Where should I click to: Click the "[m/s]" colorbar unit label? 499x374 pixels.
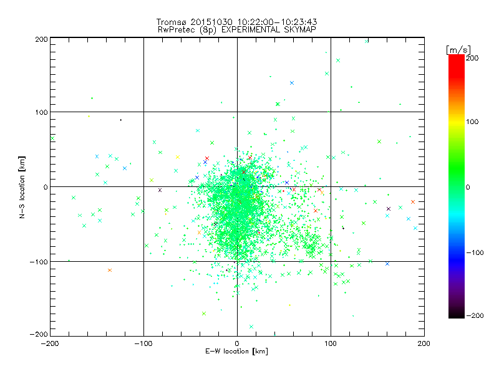coord(458,50)
